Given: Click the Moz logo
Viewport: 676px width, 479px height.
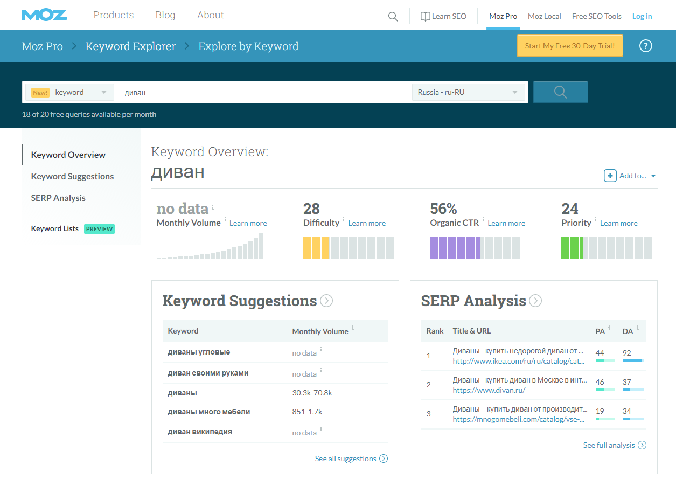Looking at the screenshot, I should (x=44, y=15).
